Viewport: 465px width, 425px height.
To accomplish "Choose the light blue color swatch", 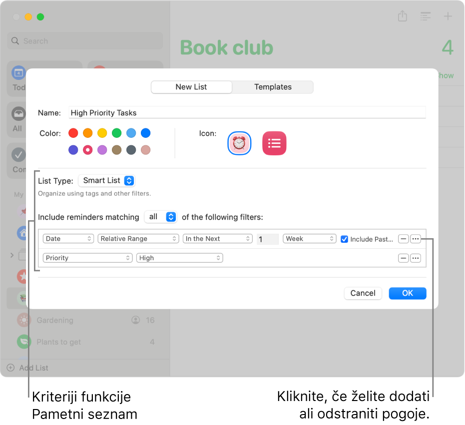I will point(131,133).
